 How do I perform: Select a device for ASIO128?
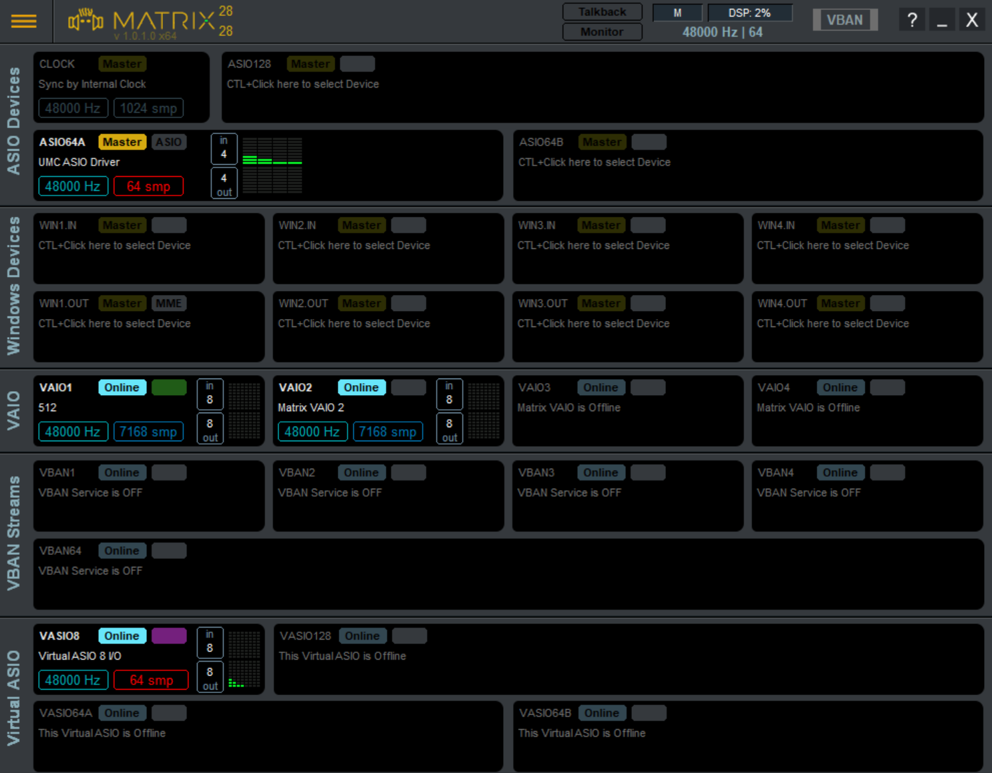303,84
